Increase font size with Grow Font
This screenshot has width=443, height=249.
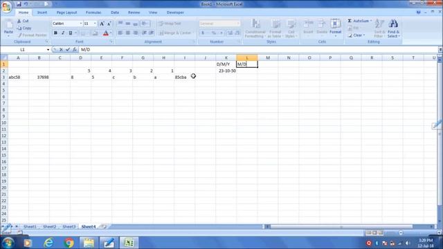click(102, 24)
